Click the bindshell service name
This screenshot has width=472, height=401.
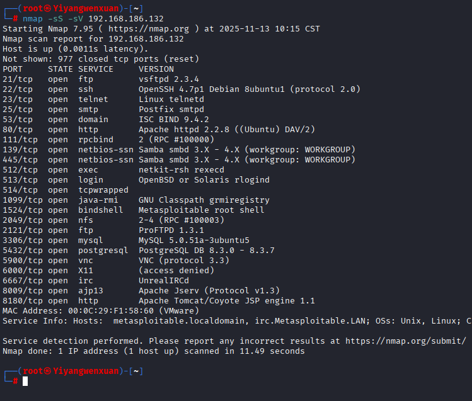pos(101,210)
